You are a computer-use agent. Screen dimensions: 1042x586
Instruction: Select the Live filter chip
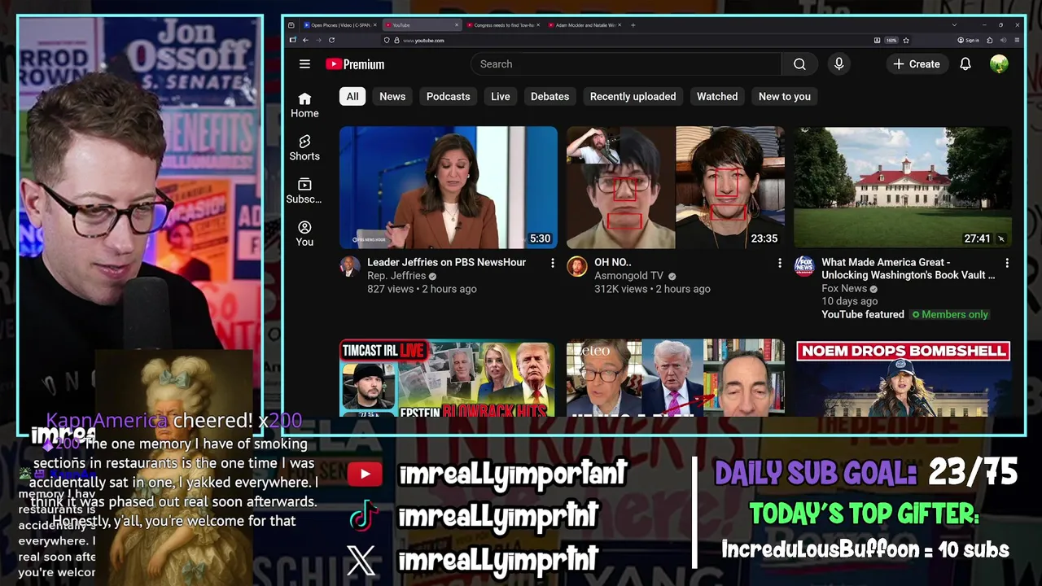pos(501,96)
